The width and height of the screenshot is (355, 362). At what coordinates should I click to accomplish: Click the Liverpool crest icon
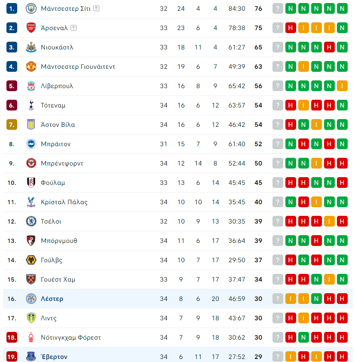tap(31, 86)
